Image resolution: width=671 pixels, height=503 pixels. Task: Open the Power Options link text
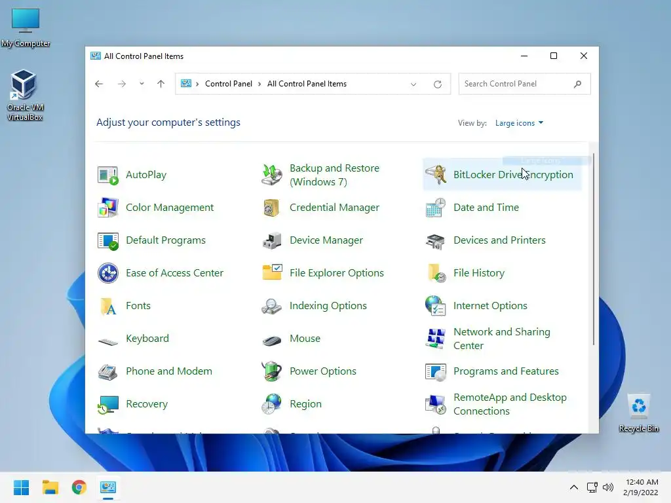[322, 371]
